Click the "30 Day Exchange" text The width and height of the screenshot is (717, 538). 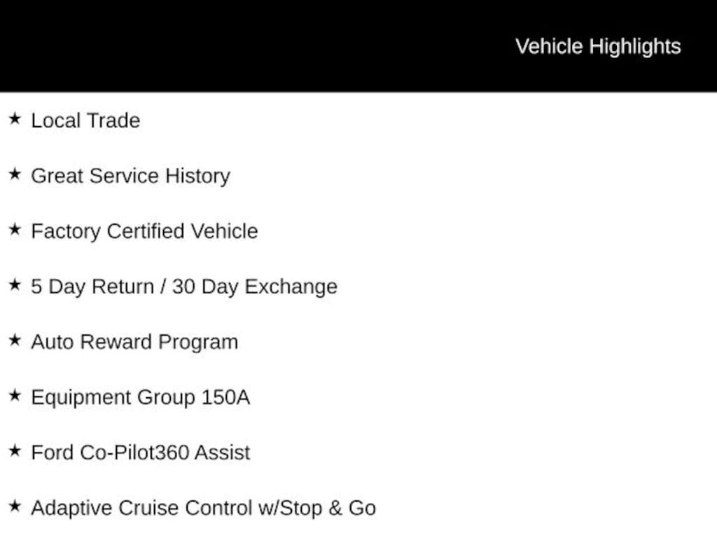pyautogui.click(x=254, y=287)
